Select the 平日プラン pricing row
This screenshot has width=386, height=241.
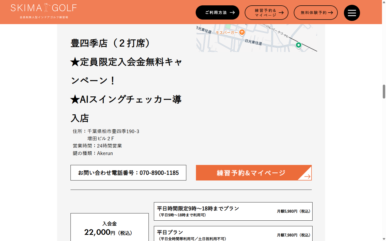tap(233, 234)
